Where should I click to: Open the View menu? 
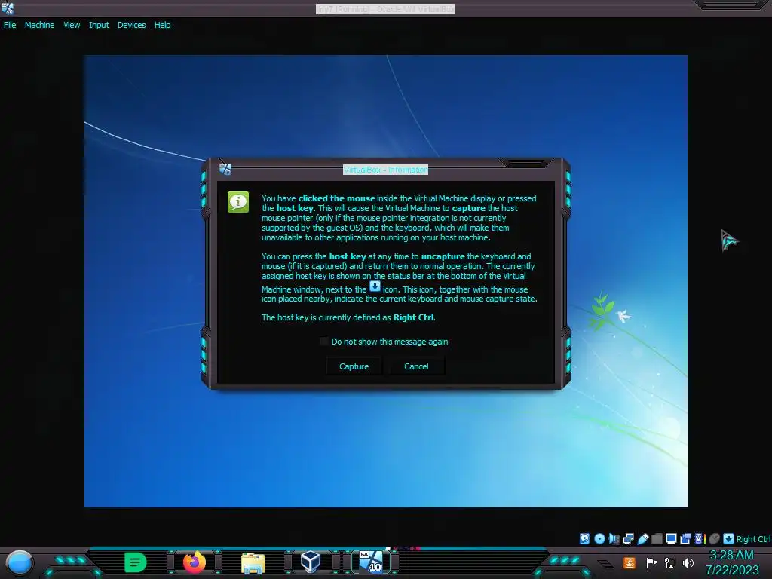tap(72, 25)
